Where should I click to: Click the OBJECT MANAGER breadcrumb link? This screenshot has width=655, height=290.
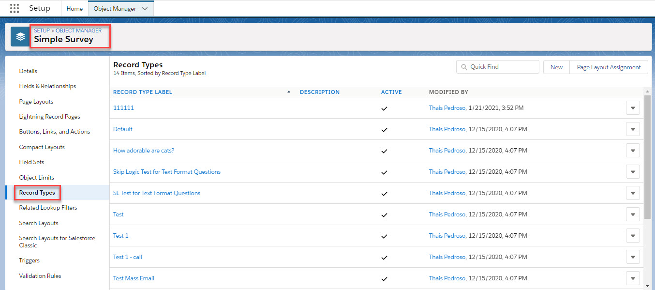coord(79,31)
